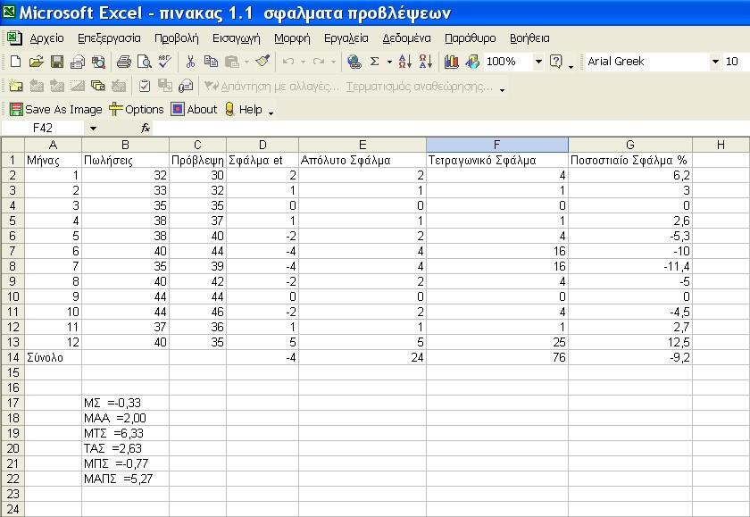750x517 pixels.
Task: Open the Chart Wizard icon
Action: [x=451, y=62]
